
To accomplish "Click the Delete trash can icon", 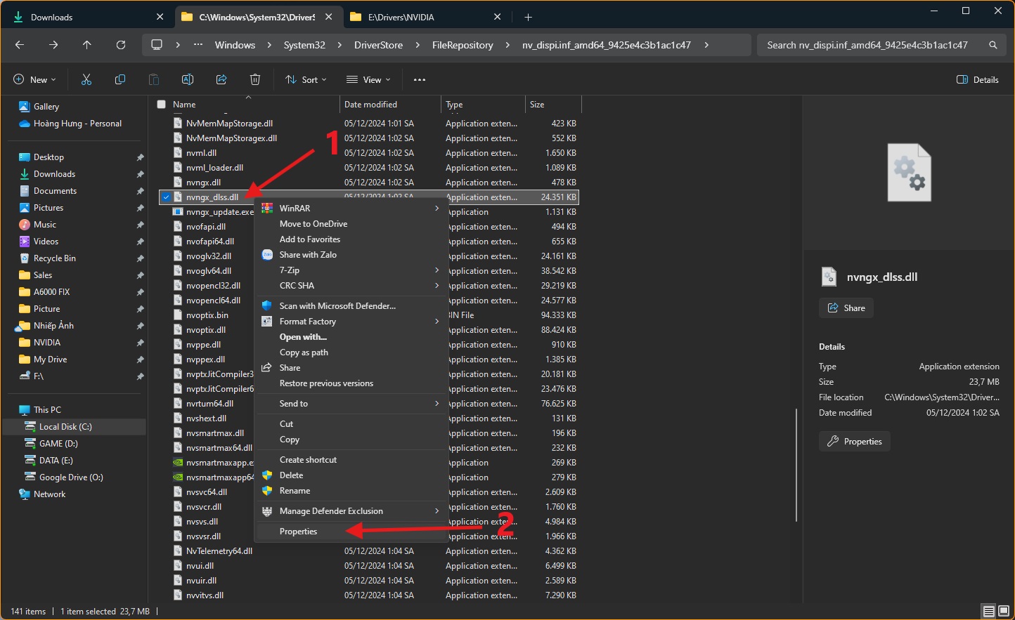I will (255, 80).
